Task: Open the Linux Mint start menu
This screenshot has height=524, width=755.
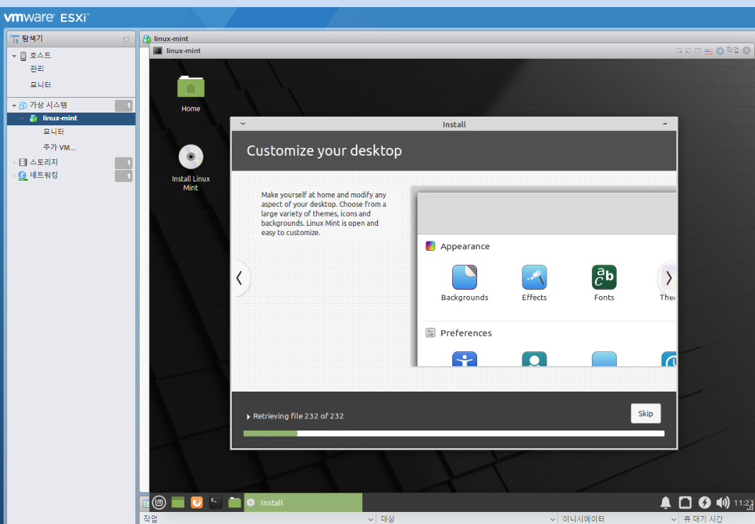Action: pos(160,502)
